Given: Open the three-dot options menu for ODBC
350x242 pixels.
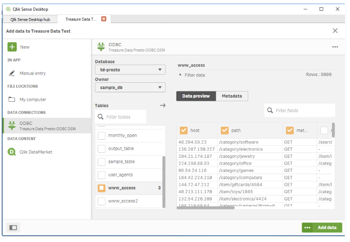Looking at the screenshot, I should coord(335,47).
